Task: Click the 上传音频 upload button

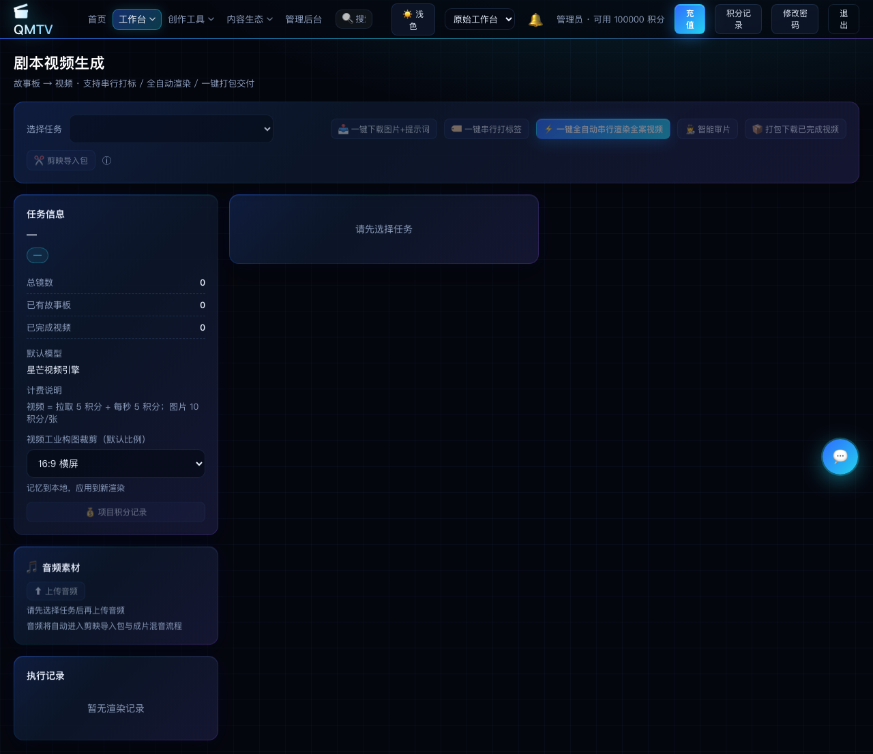Action: [56, 591]
